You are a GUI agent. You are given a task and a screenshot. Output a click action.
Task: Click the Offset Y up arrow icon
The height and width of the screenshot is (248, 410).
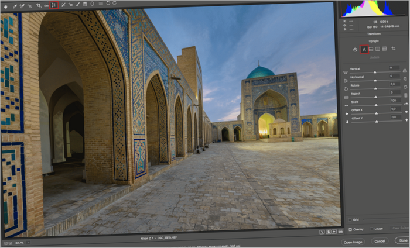coord(407,120)
